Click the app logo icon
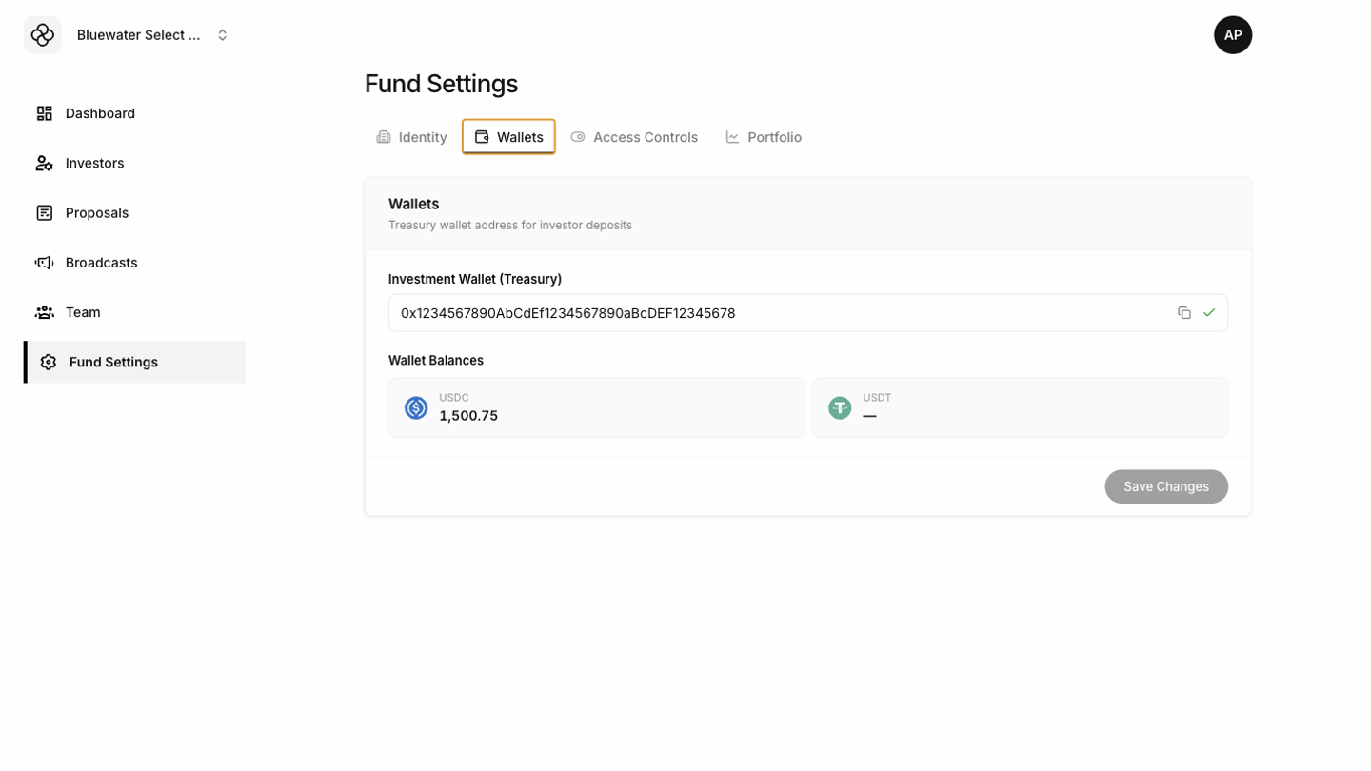 click(x=43, y=35)
